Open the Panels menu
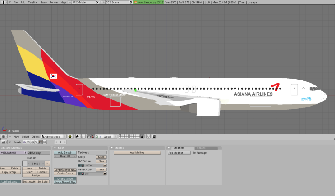 click(17, 143)
